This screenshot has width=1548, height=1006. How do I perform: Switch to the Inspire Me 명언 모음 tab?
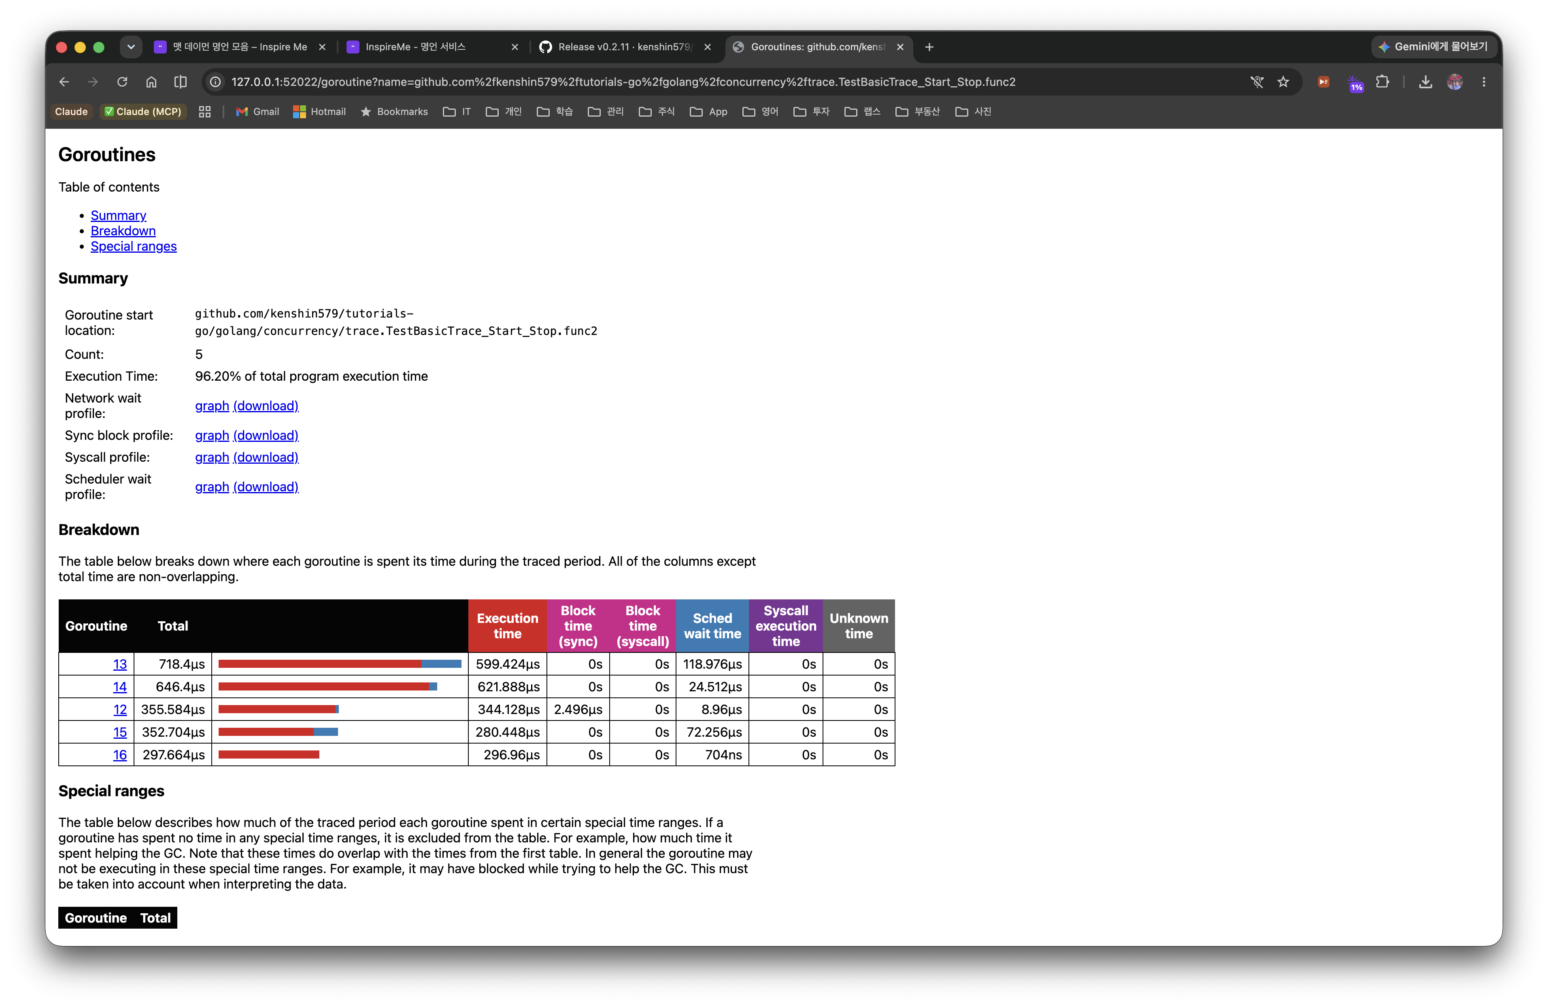tap(239, 47)
